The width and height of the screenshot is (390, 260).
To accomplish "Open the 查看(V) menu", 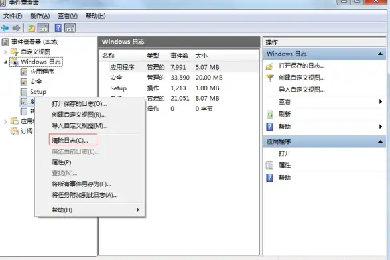I will (68, 16).
